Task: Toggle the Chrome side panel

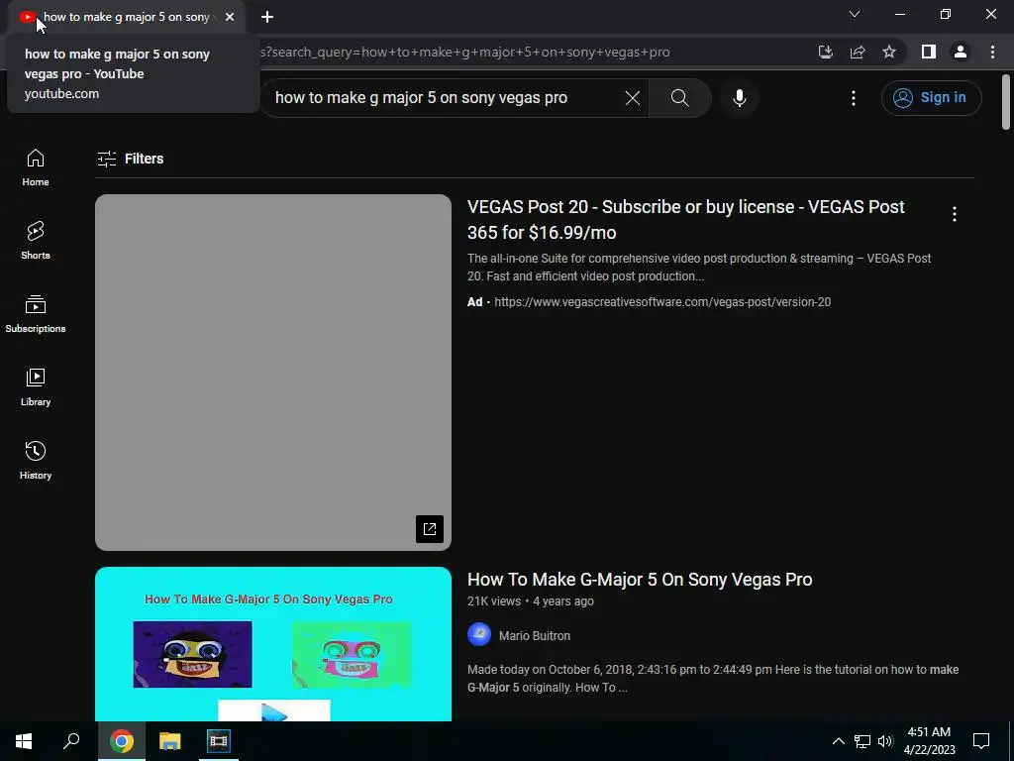Action: click(929, 52)
